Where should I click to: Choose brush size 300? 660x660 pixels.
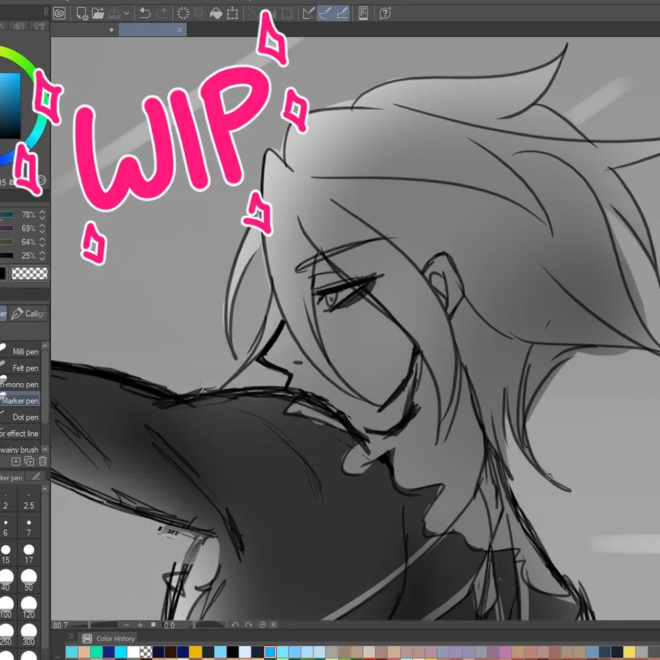click(28, 636)
